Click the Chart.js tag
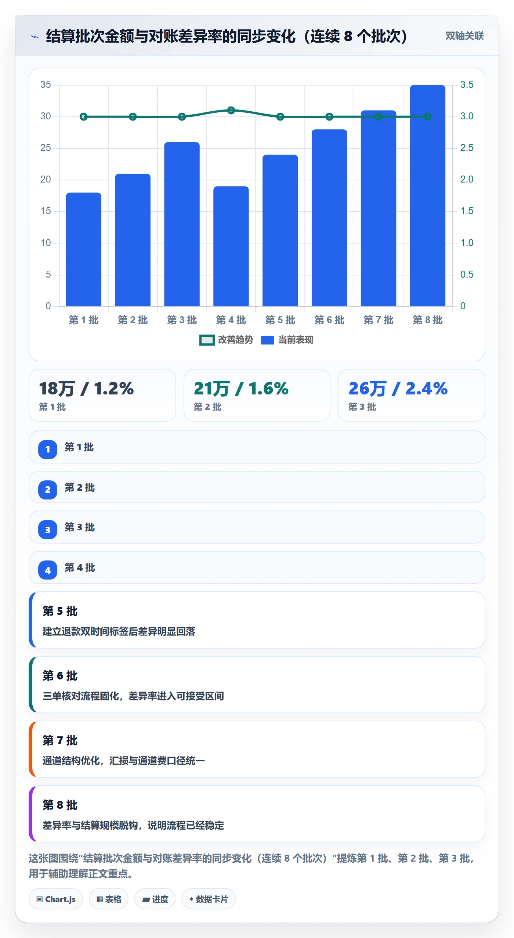This screenshot has width=514, height=938. (x=56, y=899)
